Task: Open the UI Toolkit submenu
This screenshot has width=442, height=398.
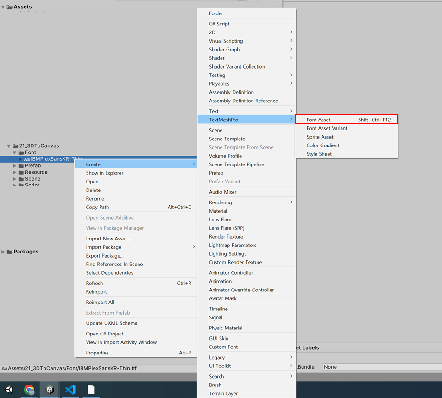Action: [246, 366]
